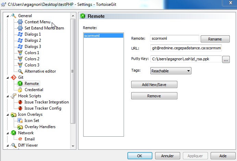The height and width of the screenshot is (161, 237).
Task: Select Overlay Handlers in settings tree
Action: click(x=40, y=127)
